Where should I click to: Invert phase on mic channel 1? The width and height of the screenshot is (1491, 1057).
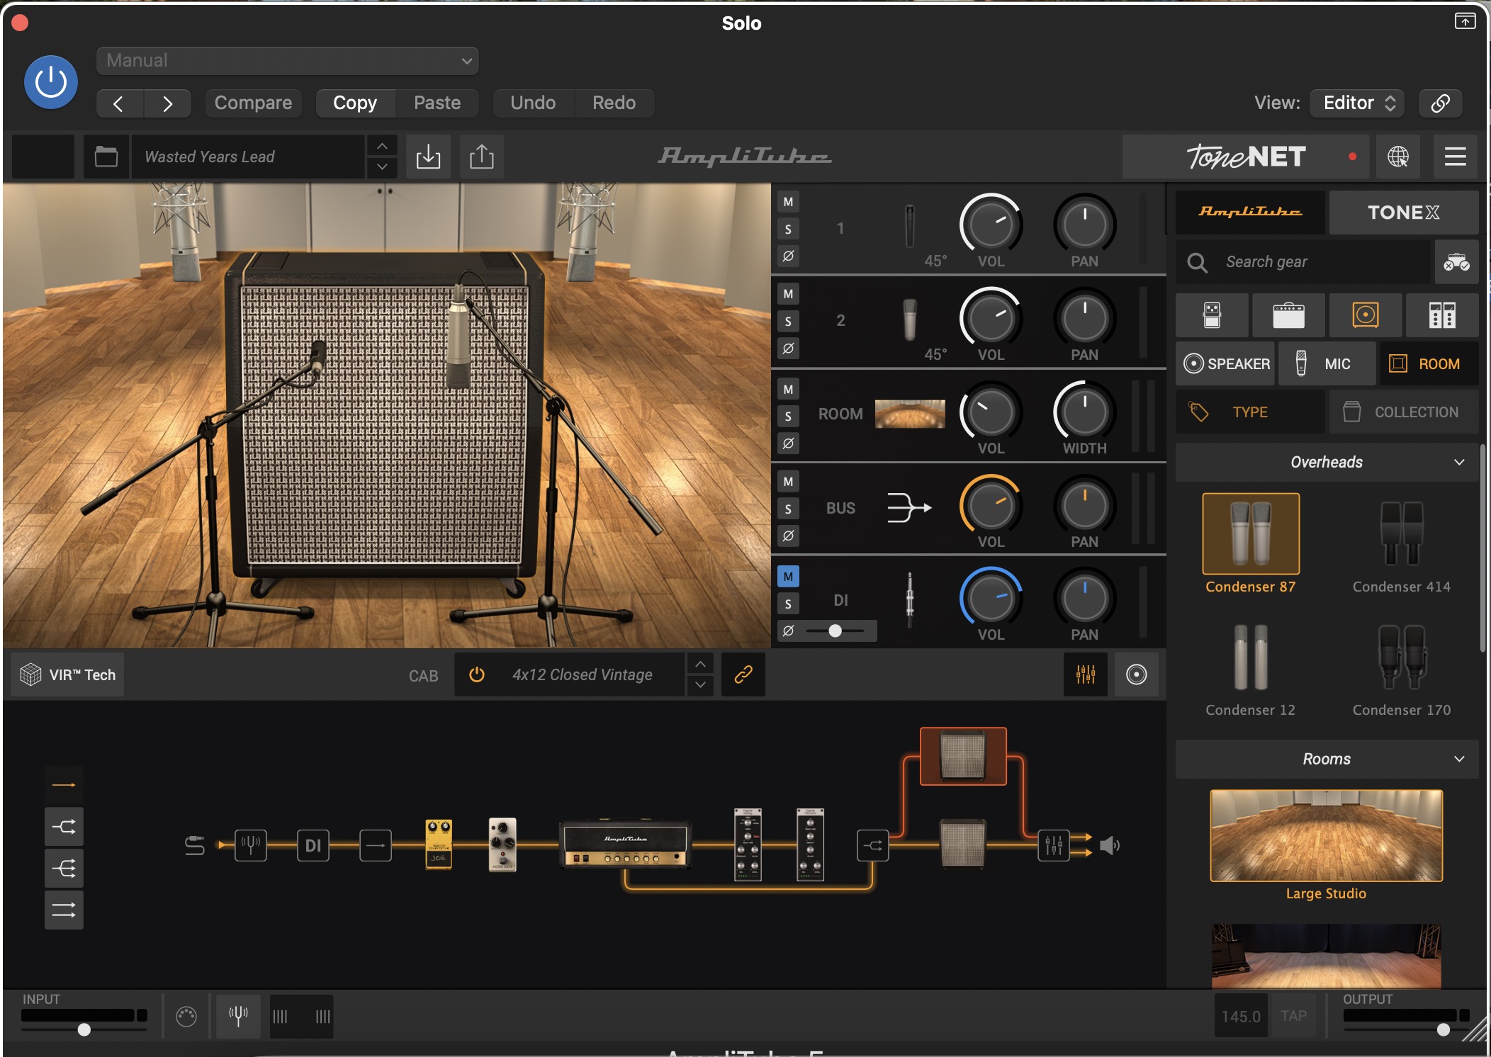click(x=788, y=256)
